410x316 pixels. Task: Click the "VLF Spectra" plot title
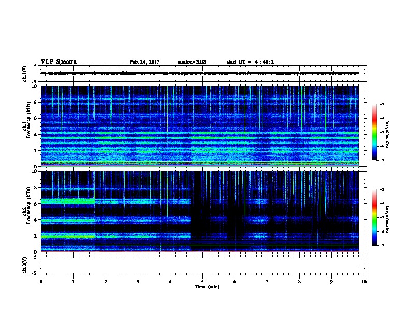pos(58,62)
